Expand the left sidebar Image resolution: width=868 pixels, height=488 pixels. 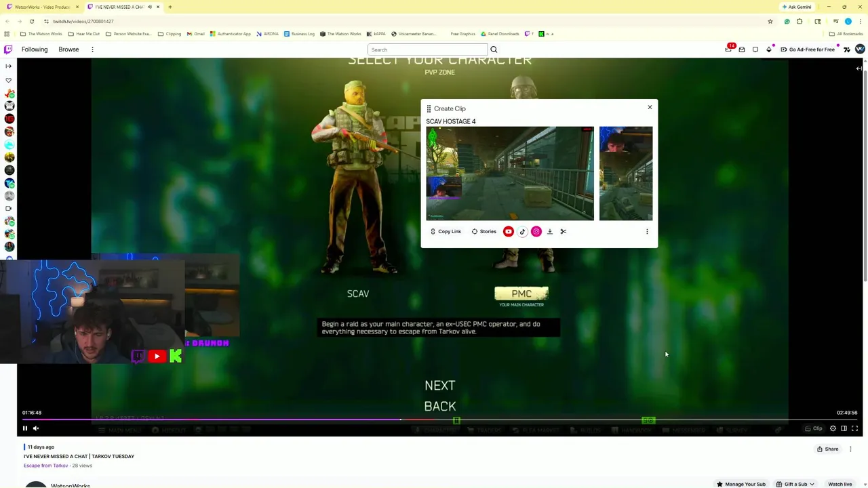tap(9, 66)
